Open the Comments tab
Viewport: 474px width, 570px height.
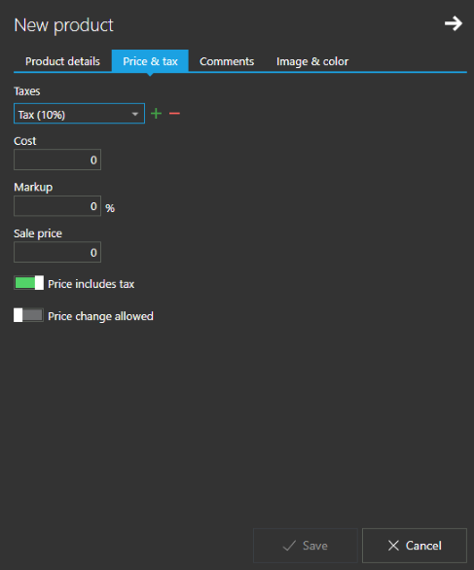point(227,61)
